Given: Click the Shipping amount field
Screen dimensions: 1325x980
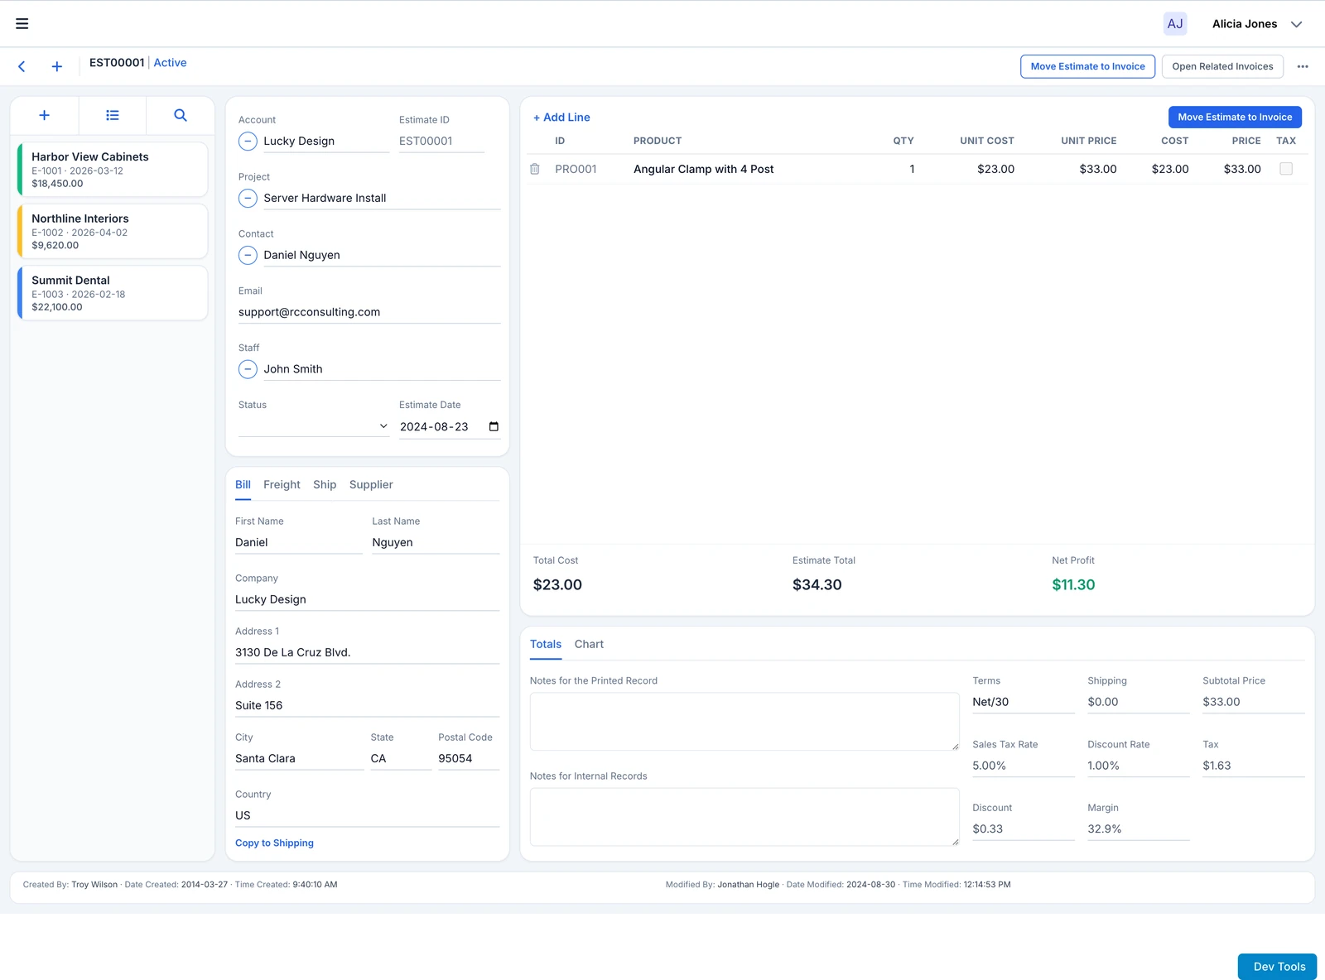Looking at the screenshot, I should pos(1139,703).
